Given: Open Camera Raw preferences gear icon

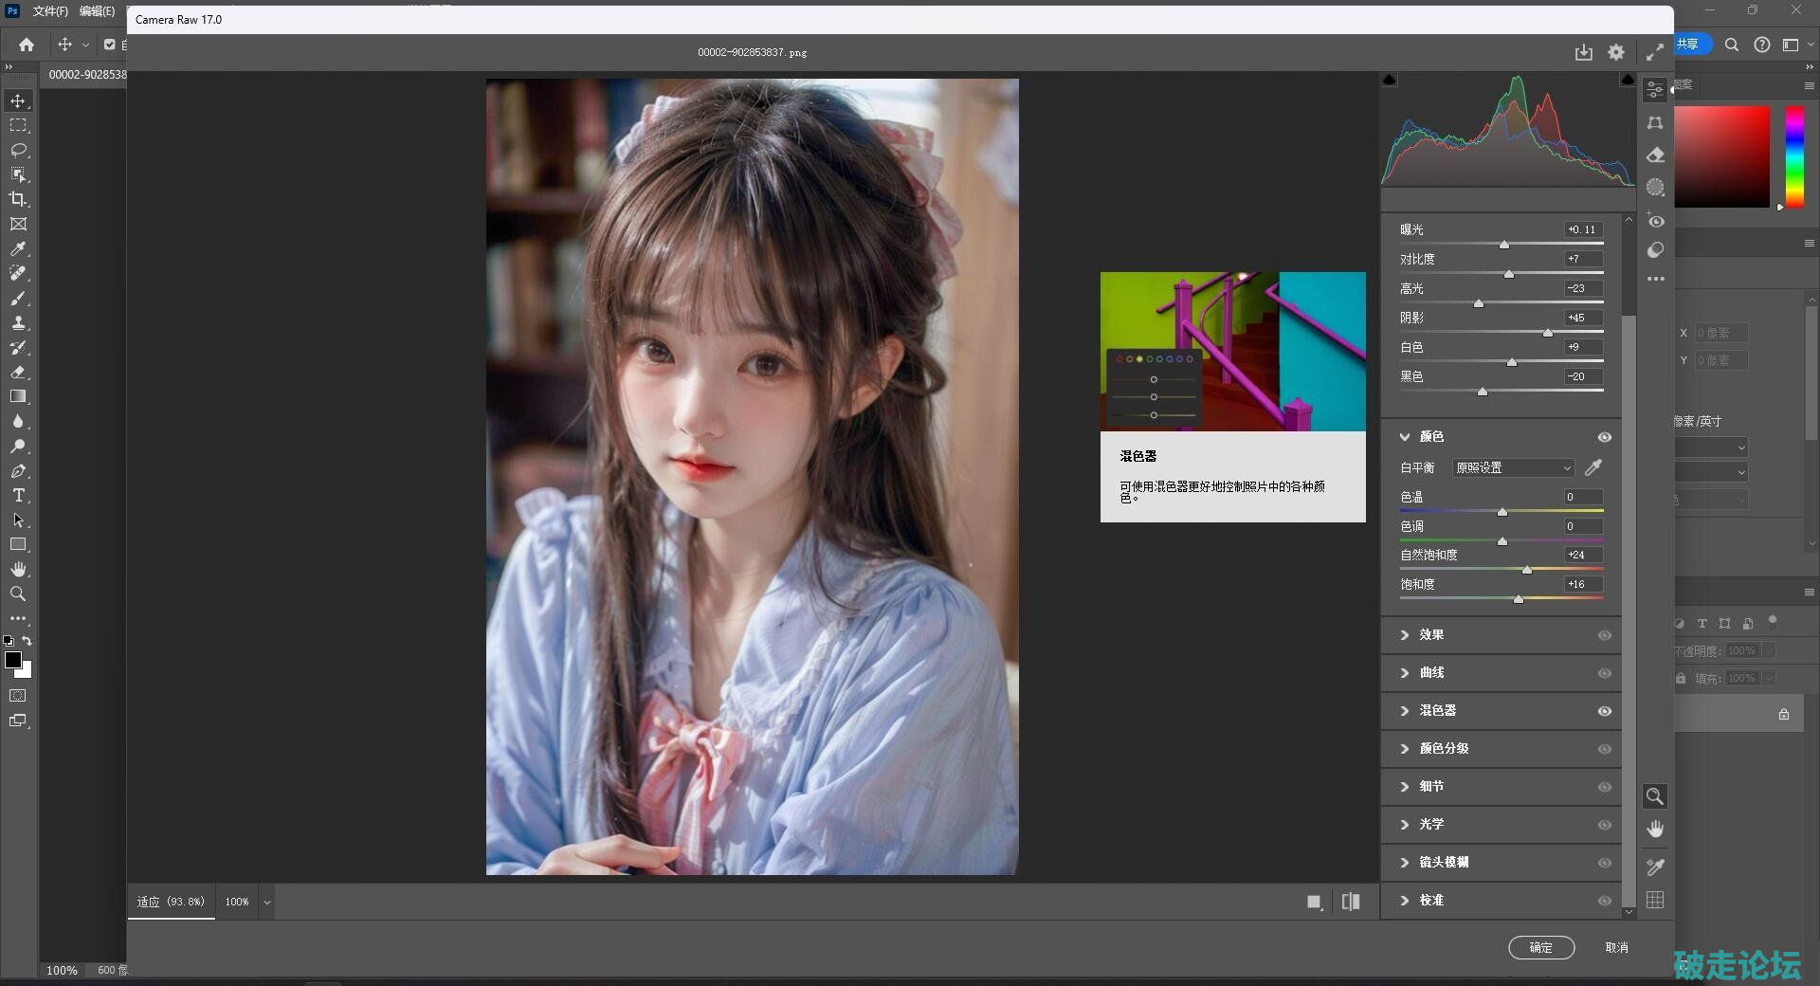Looking at the screenshot, I should click(1616, 53).
